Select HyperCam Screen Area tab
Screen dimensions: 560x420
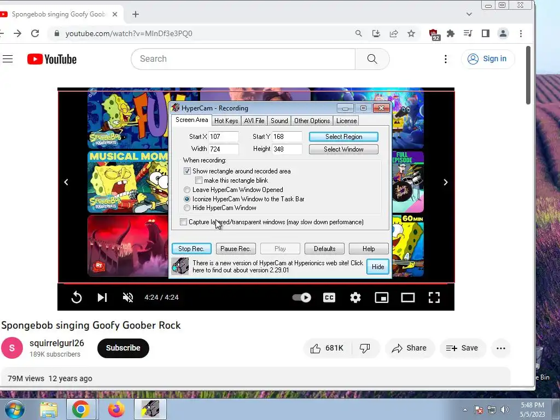coord(191,120)
